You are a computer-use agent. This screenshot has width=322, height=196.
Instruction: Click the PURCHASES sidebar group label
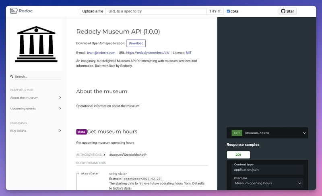tap(19, 123)
